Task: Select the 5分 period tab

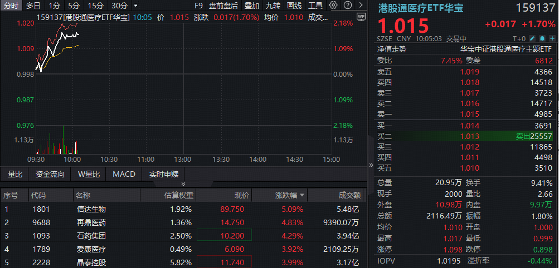Action: click(74, 6)
